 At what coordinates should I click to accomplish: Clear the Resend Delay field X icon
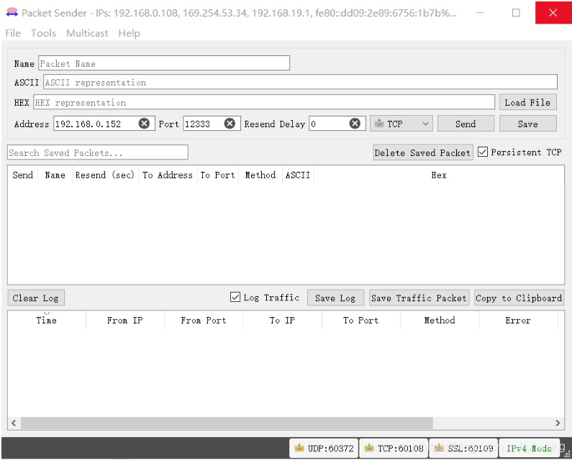pyautogui.click(x=355, y=124)
